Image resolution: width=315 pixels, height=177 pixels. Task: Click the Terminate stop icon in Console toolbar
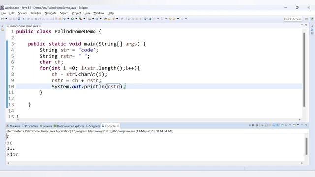pyautogui.click(x=250, y=125)
